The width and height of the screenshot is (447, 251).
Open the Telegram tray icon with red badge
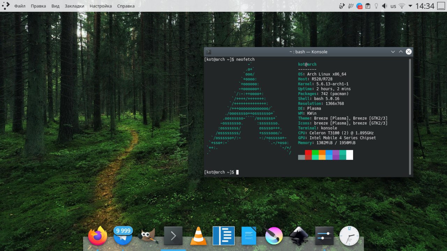pos(359,6)
